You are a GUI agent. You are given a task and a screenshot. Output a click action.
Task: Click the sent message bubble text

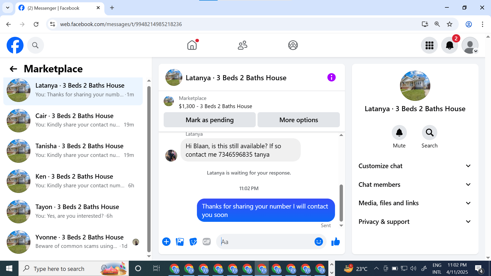(265, 210)
